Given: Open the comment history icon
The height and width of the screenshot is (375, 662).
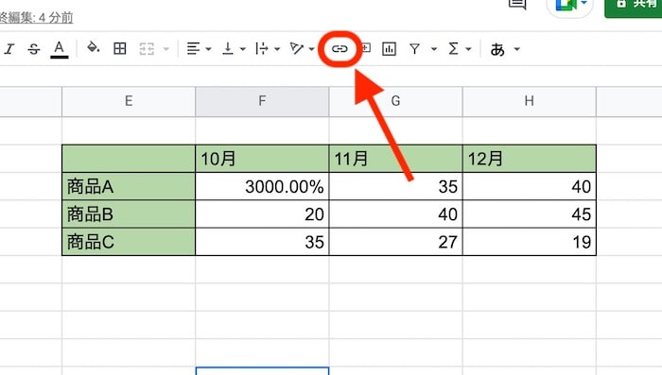Looking at the screenshot, I should click(517, 4).
